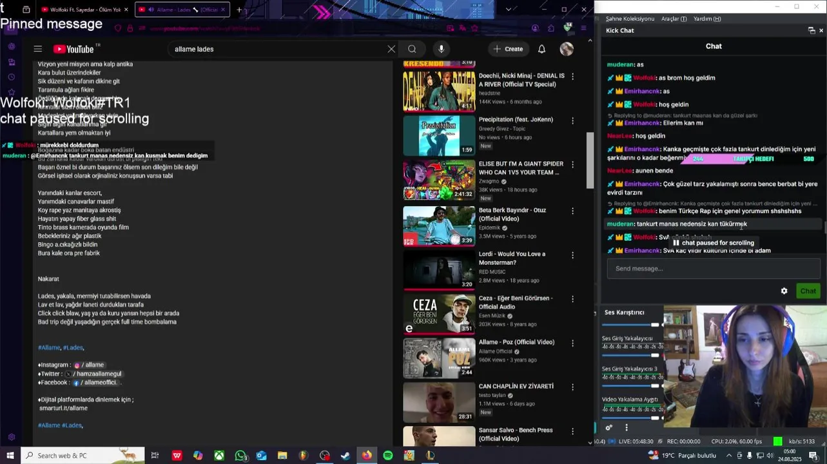
Task: Show hidden system tray icons
Action: tap(729, 456)
